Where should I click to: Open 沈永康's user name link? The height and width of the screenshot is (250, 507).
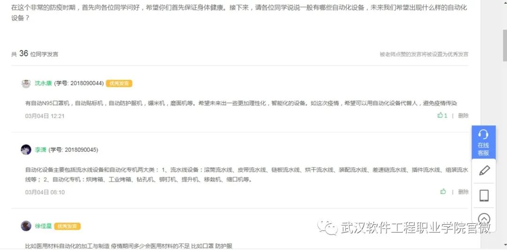tap(43, 84)
